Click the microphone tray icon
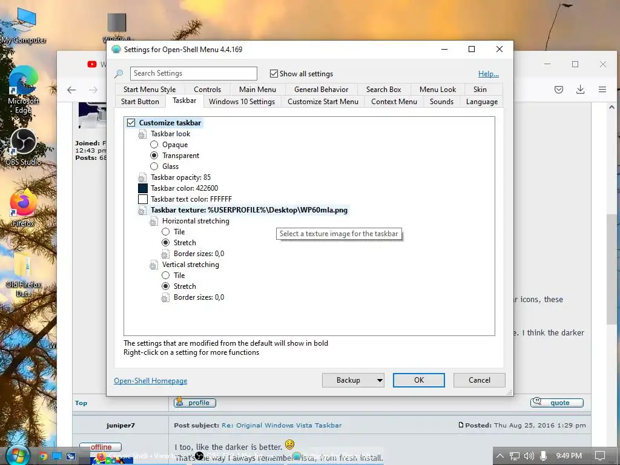 point(543,456)
